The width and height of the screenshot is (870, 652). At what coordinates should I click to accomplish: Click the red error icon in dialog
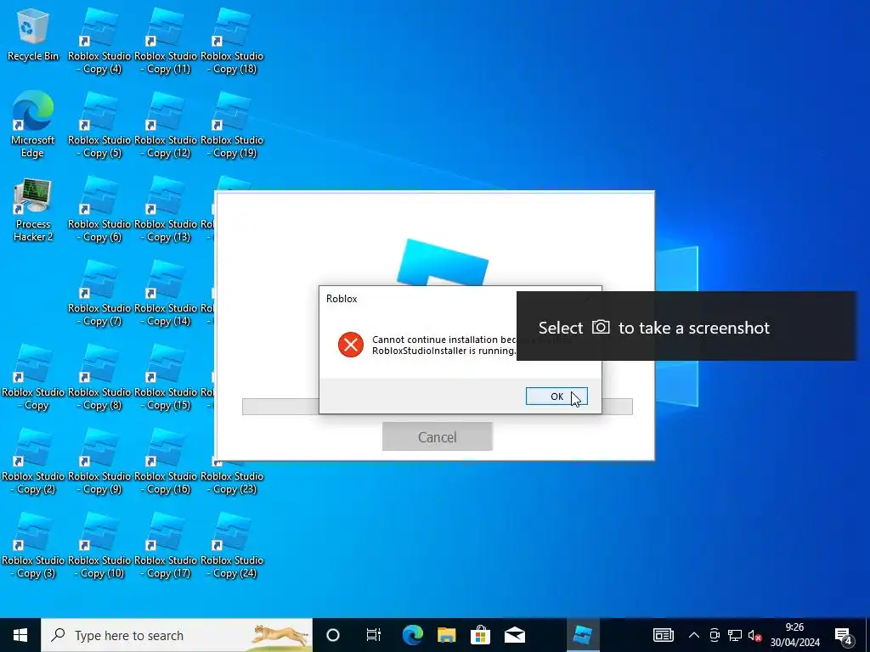click(x=351, y=345)
